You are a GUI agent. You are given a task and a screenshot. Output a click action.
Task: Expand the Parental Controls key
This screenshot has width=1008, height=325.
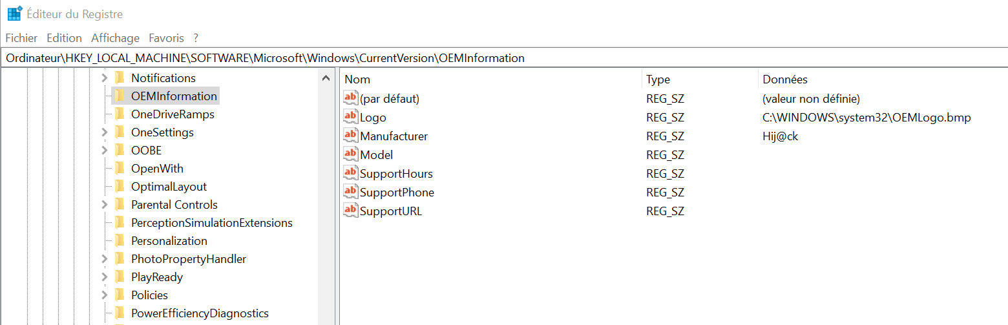point(104,204)
